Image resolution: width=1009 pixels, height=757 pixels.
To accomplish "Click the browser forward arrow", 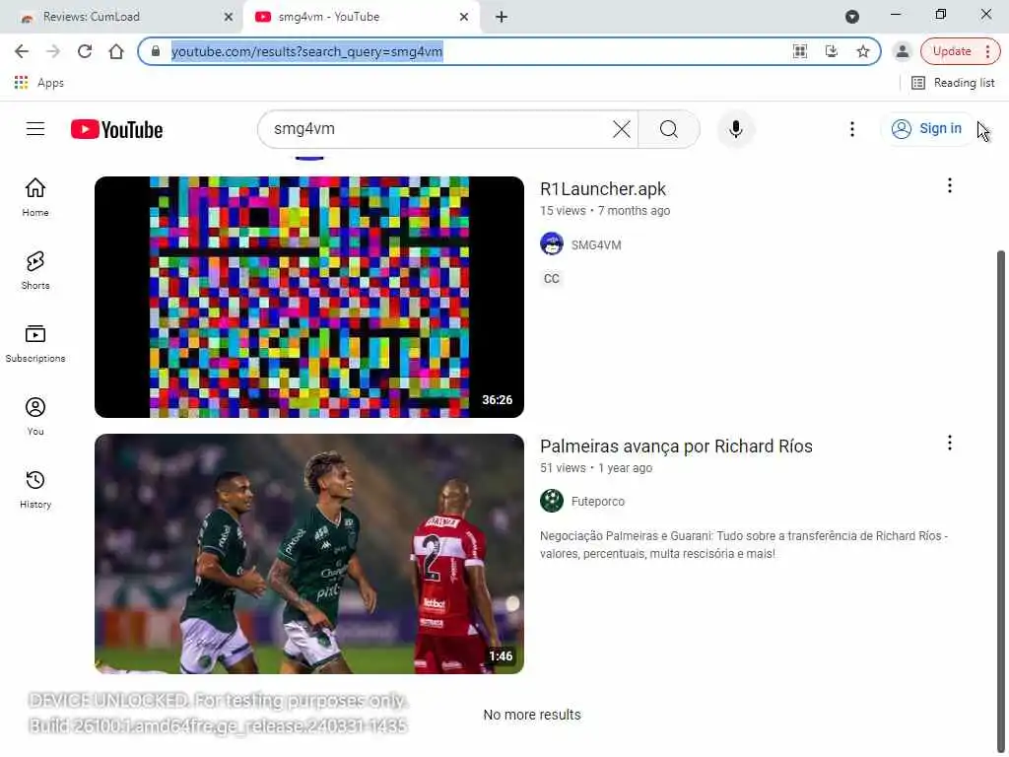I will tap(53, 51).
